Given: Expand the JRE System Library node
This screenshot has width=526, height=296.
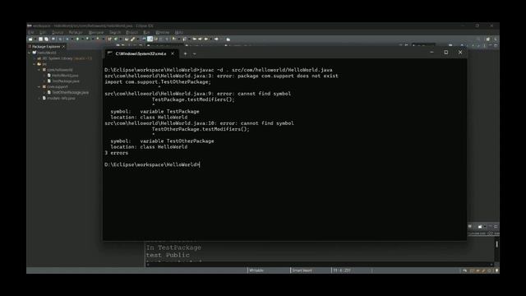Looking at the screenshot, I should pos(35,58).
